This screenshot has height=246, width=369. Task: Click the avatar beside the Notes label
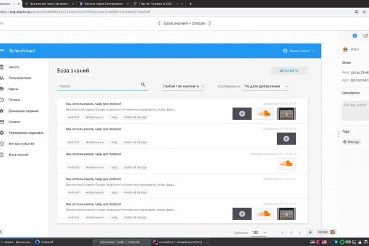333,232
